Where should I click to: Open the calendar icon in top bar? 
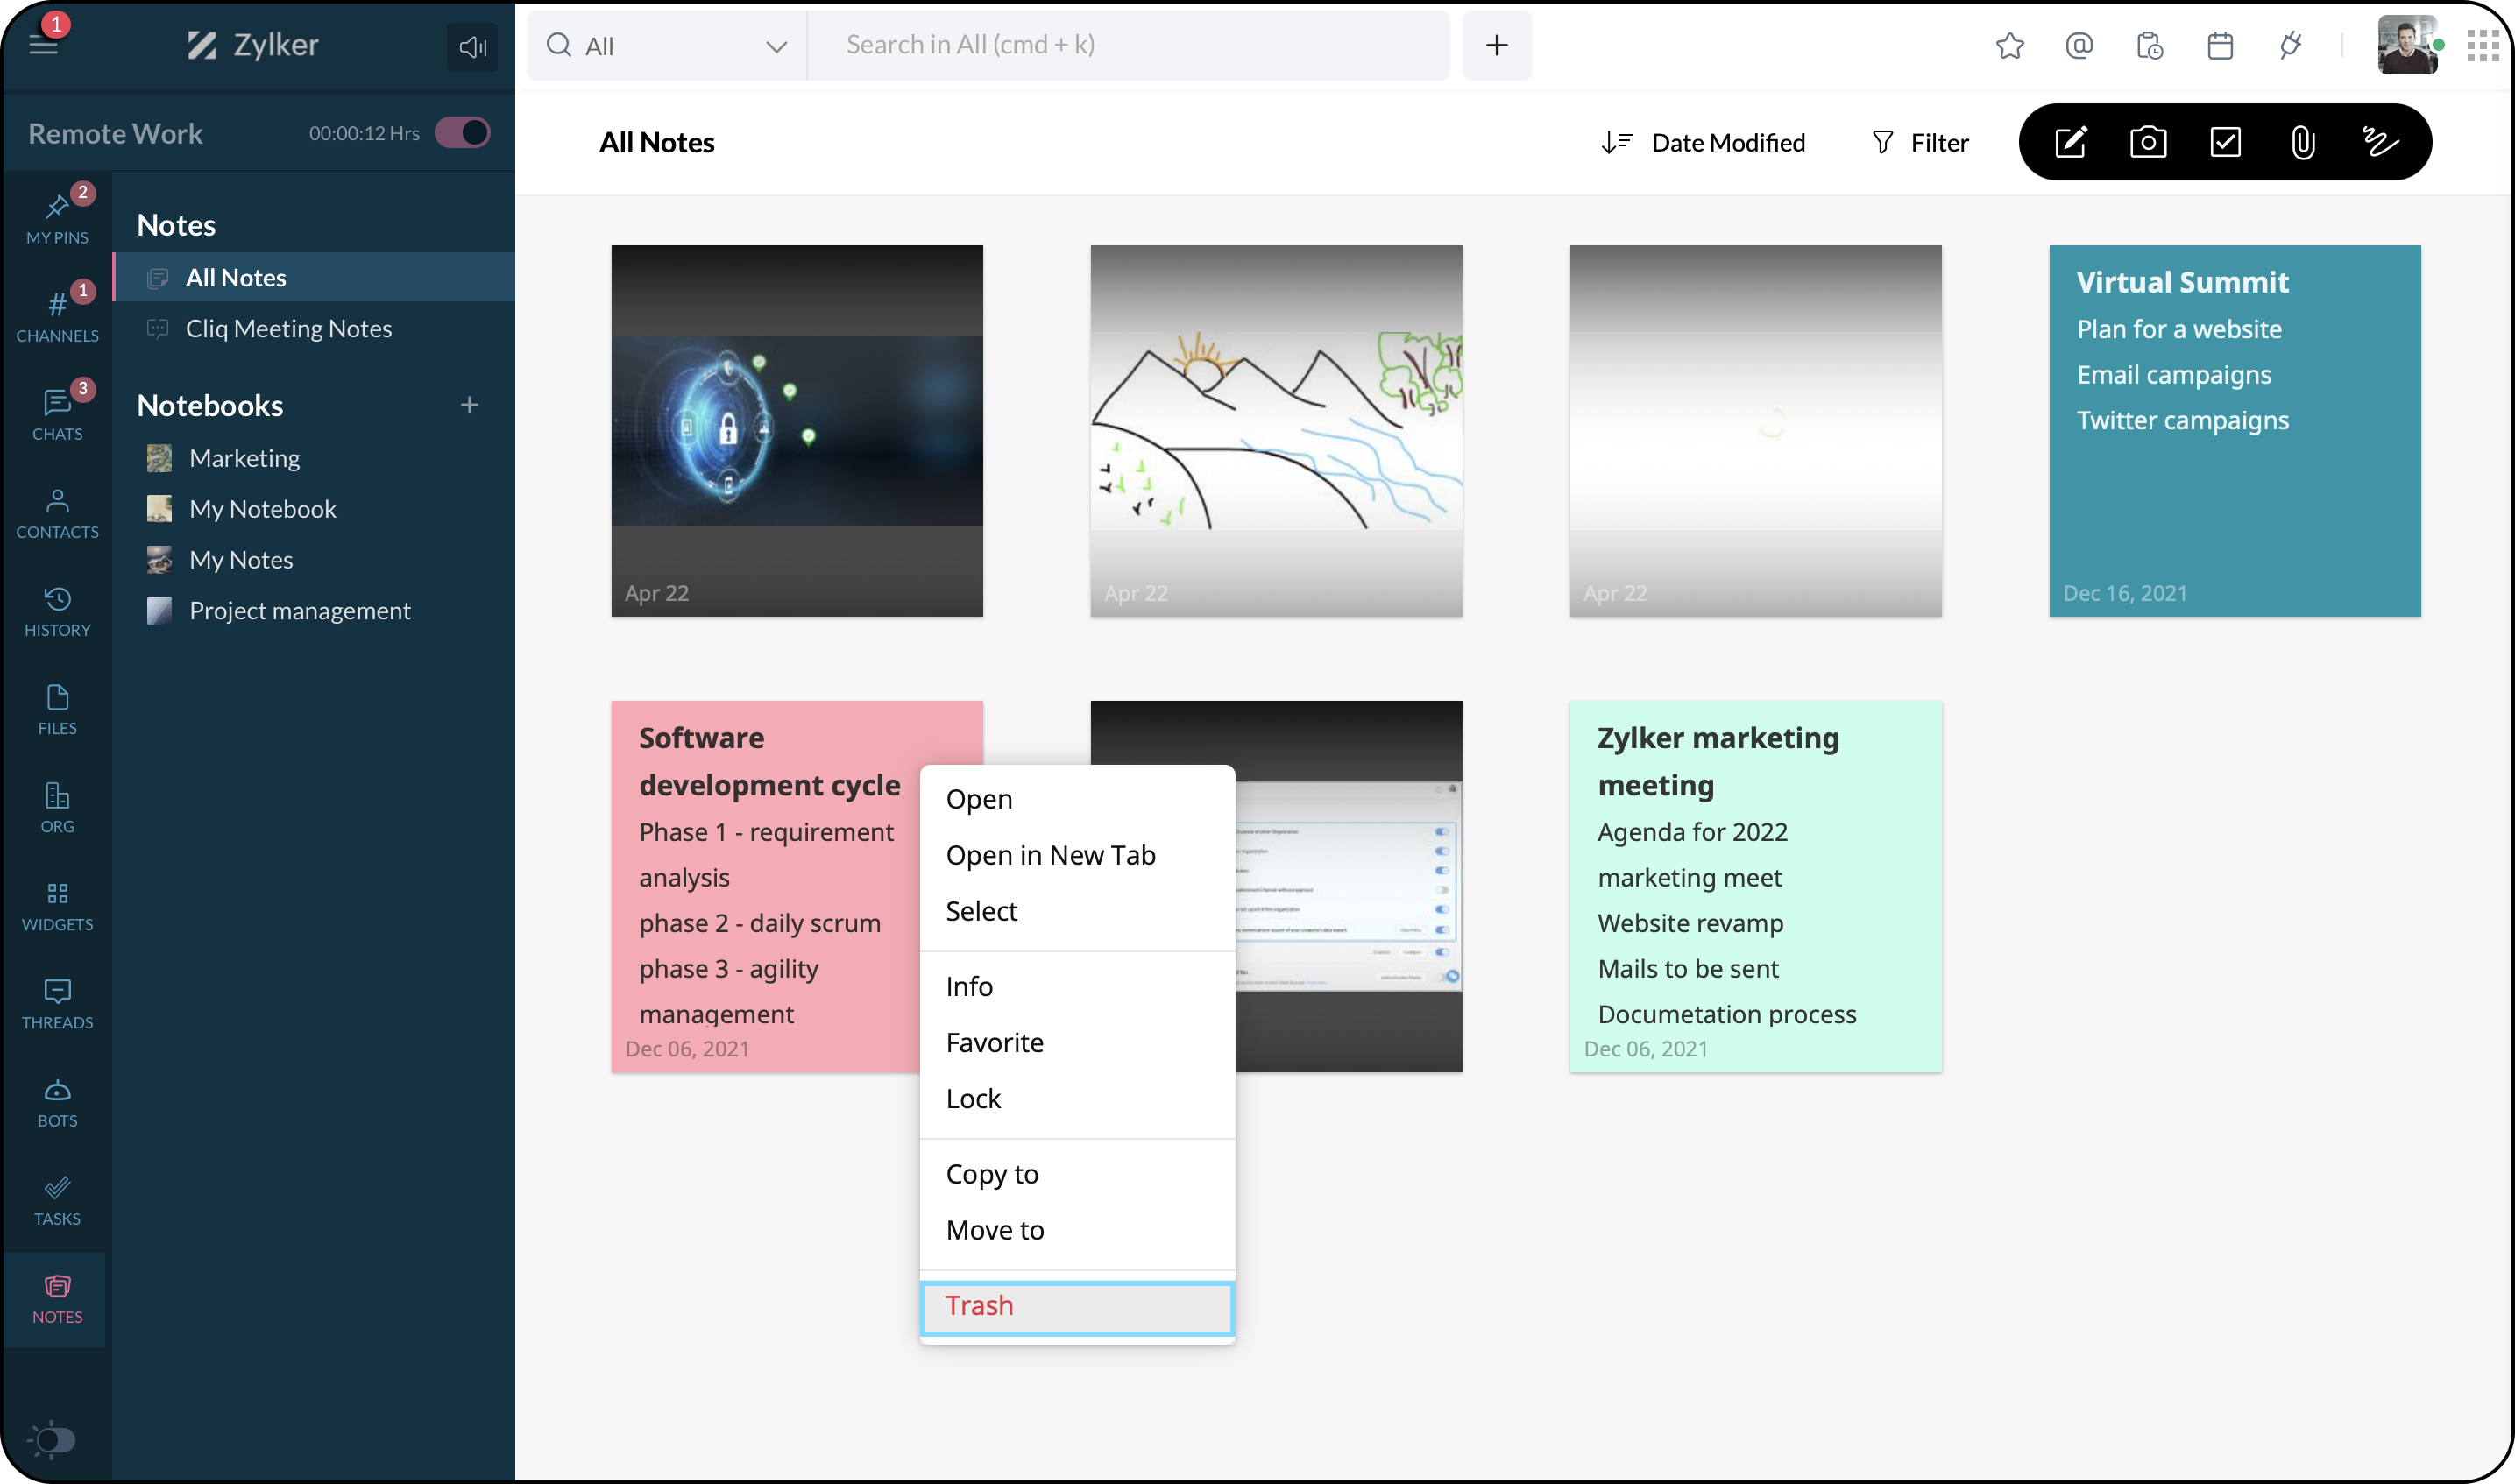point(2220,45)
